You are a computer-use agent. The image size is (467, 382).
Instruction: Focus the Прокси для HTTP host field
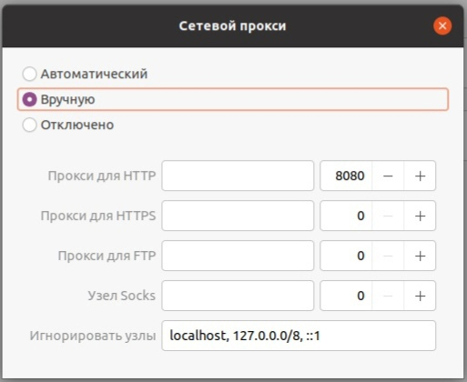point(238,176)
